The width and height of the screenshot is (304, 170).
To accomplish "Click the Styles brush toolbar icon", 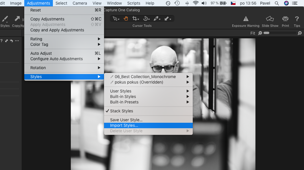I will coord(5,19).
